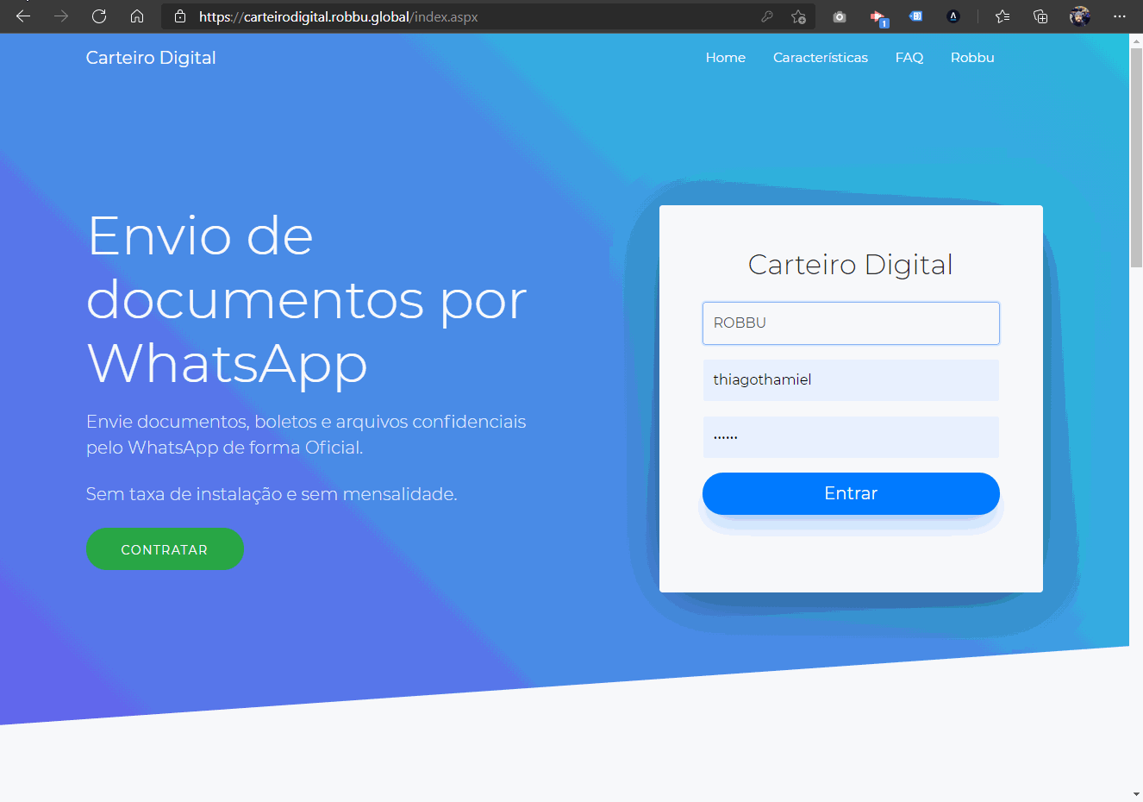Open the Collections icon in toolbar
Image resolution: width=1143 pixels, height=802 pixels.
pos(1040,16)
